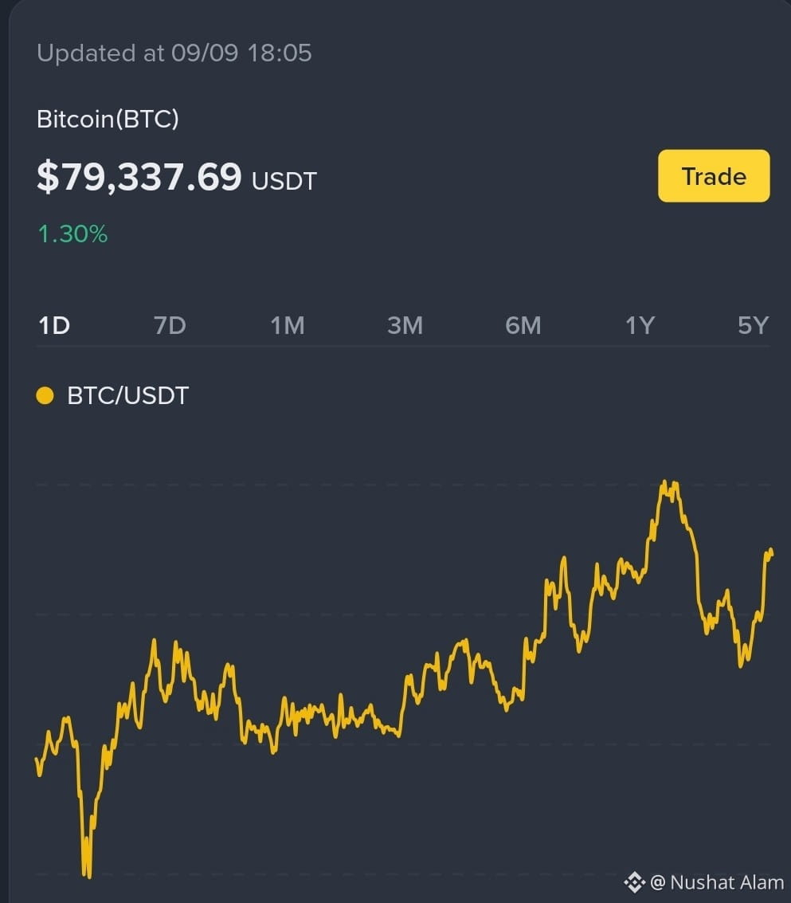The image size is (791, 903).
Task: Tap the chart's lowest price dip
Action: pyautogui.click(x=88, y=874)
